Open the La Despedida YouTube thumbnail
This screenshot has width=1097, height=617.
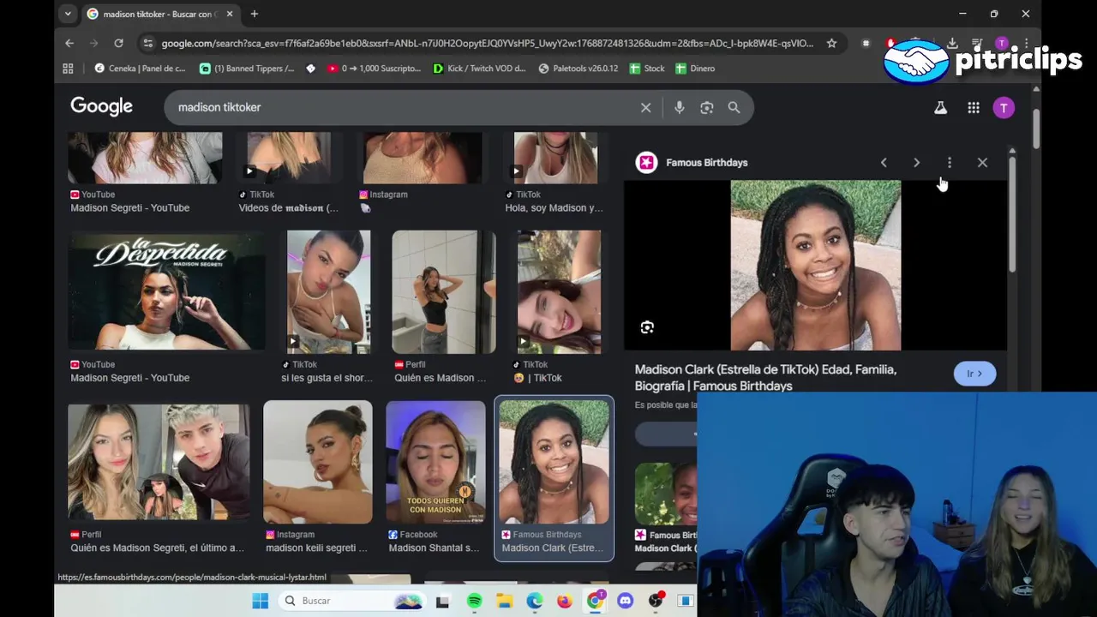click(x=166, y=291)
